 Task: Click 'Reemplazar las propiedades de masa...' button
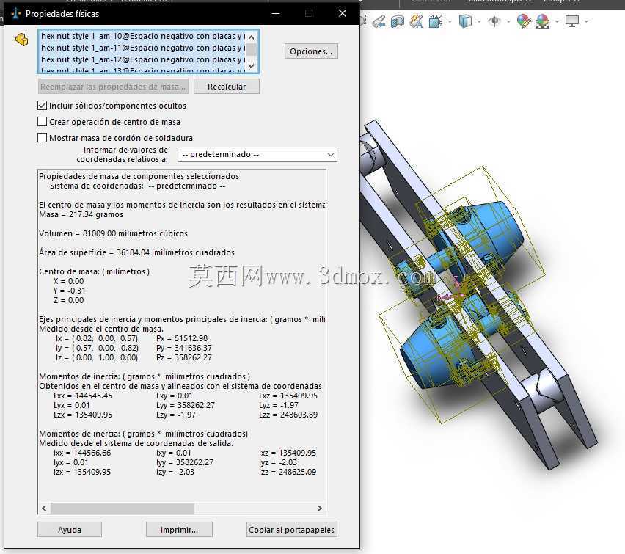tap(113, 87)
